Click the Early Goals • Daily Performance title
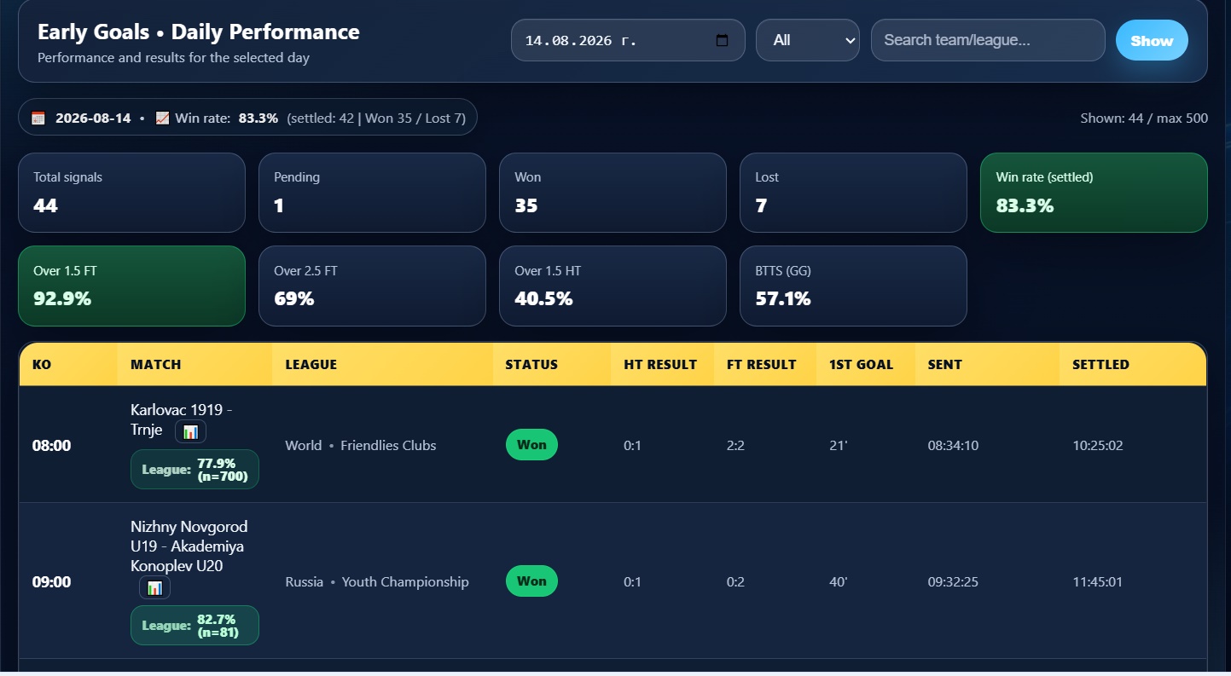The image size is (1231, 676). point(199,32)
